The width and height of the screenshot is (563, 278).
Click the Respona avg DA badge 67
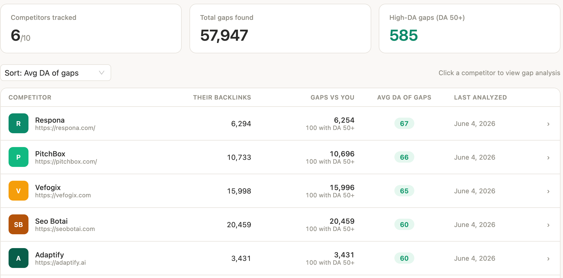404,123
